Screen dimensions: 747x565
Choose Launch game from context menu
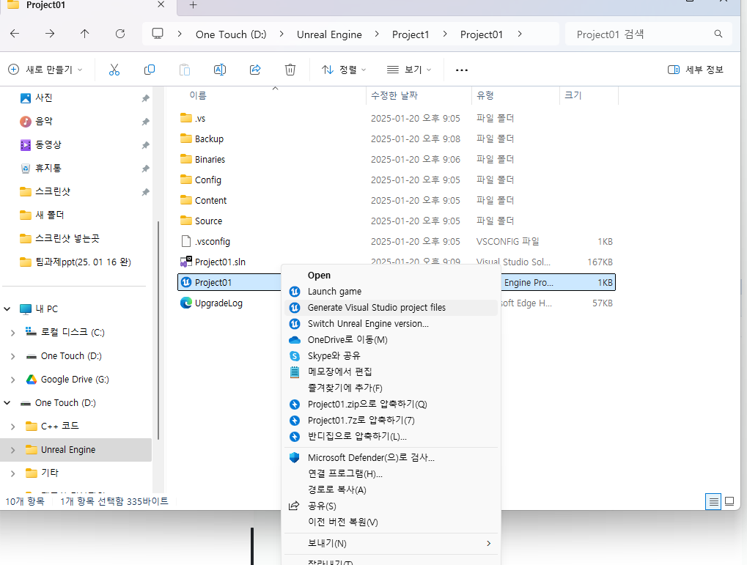[x=391, y=292]
